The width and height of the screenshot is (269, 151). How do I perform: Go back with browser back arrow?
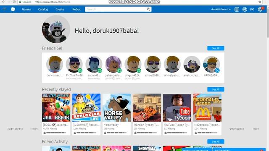[x=3, y=2]
